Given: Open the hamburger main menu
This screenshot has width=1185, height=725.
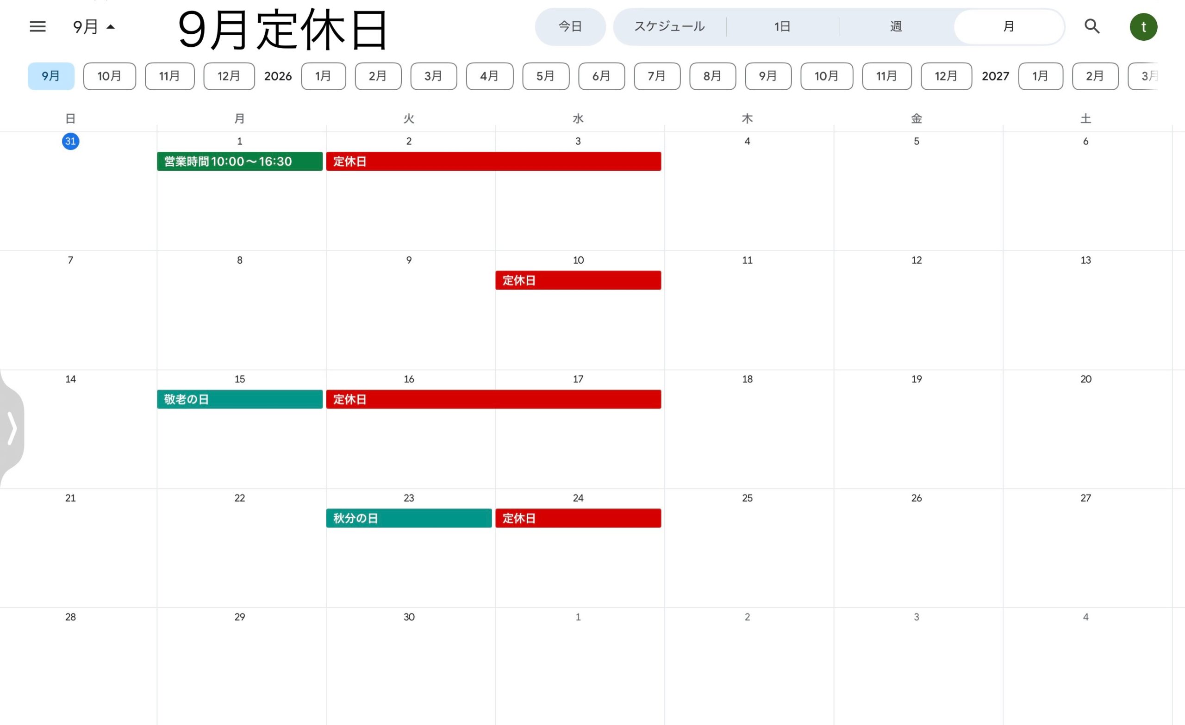Looking at the screenshot, I should tap(37, 26).
